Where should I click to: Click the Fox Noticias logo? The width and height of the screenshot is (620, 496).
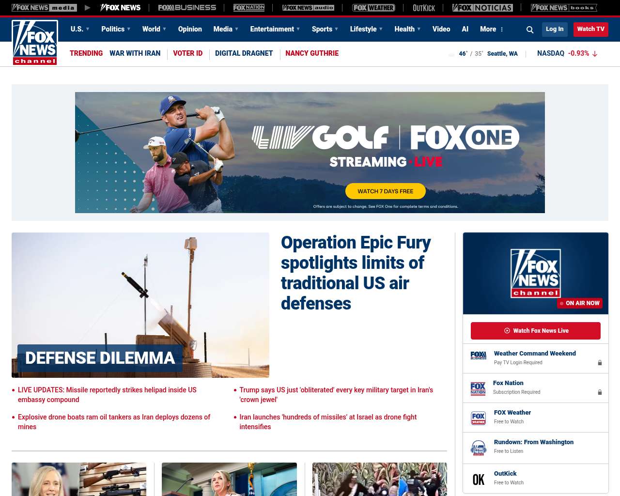click(x=482, y=8)
